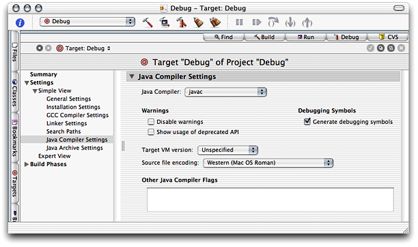Image resolution: width=418 pixels, height=247 pixels.
Task: Switch to the Find tab
Action: pos(223,37)
